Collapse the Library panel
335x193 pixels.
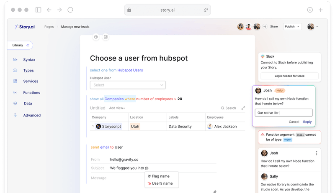pyautogui.click(x=28, y=45)
